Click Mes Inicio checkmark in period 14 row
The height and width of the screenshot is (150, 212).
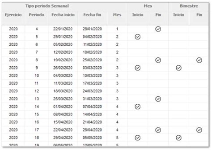(x=138, y=106)
